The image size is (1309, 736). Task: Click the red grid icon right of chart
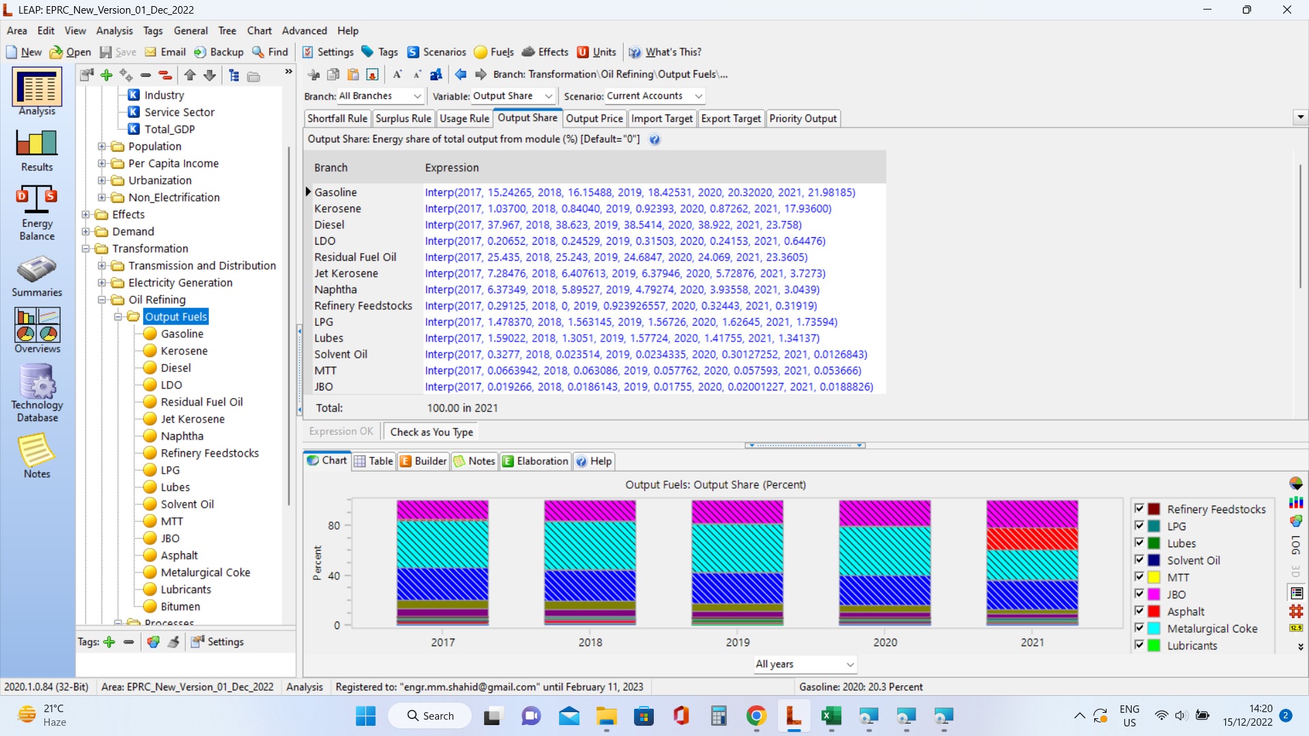pos(1296,611)
